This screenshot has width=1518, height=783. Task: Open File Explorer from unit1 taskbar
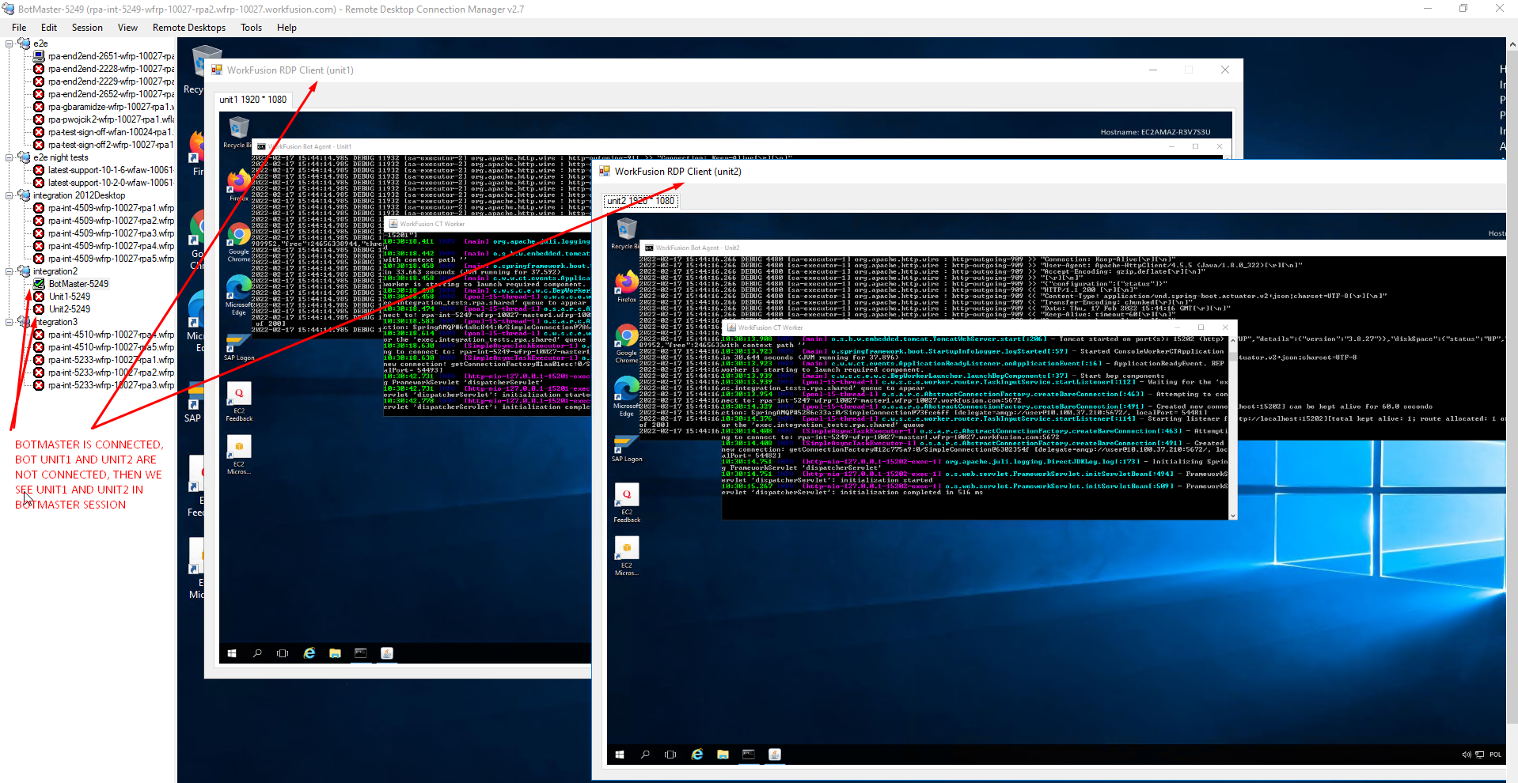coord(335,653)
